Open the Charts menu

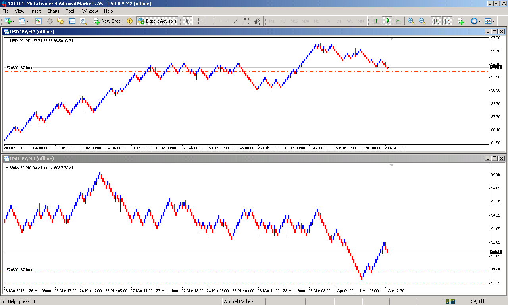[53, 11]
